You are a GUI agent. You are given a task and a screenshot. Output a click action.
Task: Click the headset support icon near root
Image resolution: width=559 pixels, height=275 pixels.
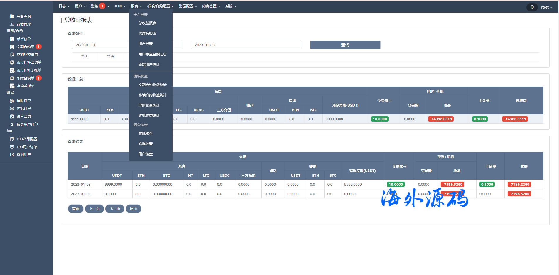point(532,7)
